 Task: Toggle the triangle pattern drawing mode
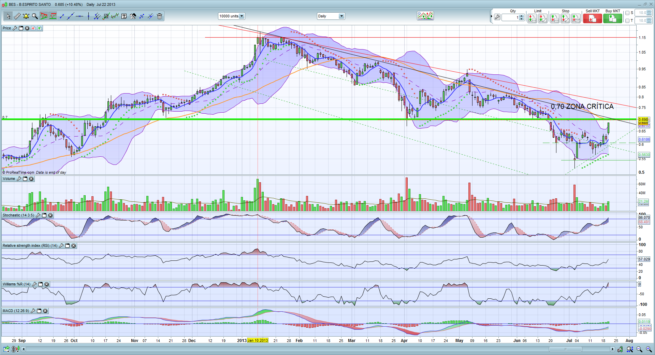(44, 16)
